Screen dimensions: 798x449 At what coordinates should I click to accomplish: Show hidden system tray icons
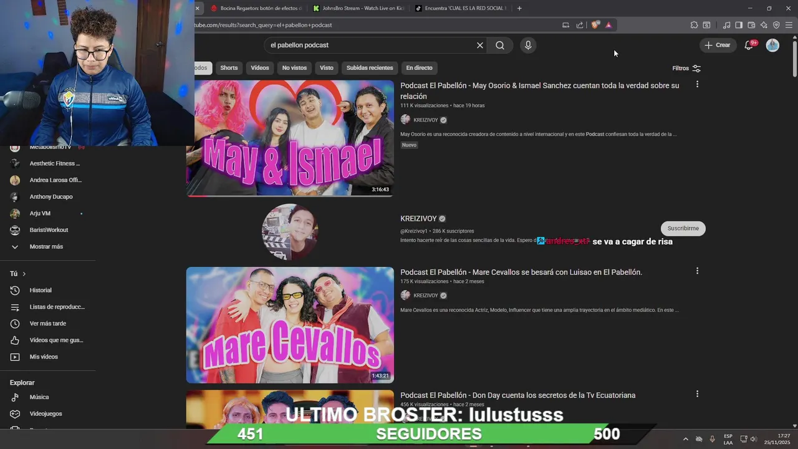pos(686,439)
